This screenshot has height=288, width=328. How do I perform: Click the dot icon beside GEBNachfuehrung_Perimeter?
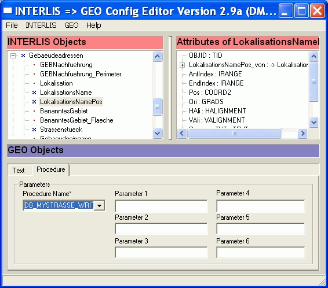pos(34,74)
